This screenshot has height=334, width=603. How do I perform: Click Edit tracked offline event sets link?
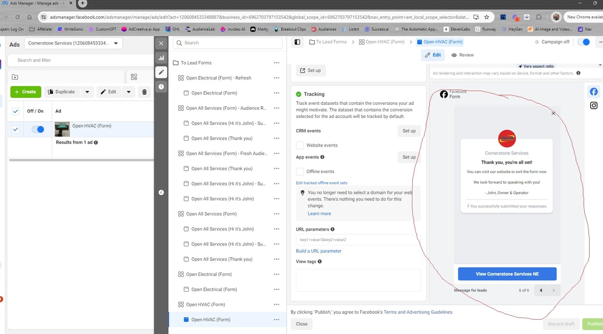coord(322,183)
